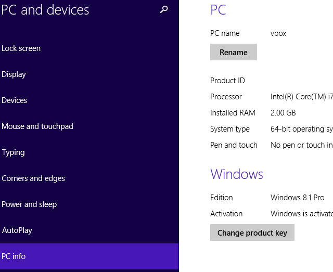Click the Processor label
The image size is (333, 272).
pos(226,97)
